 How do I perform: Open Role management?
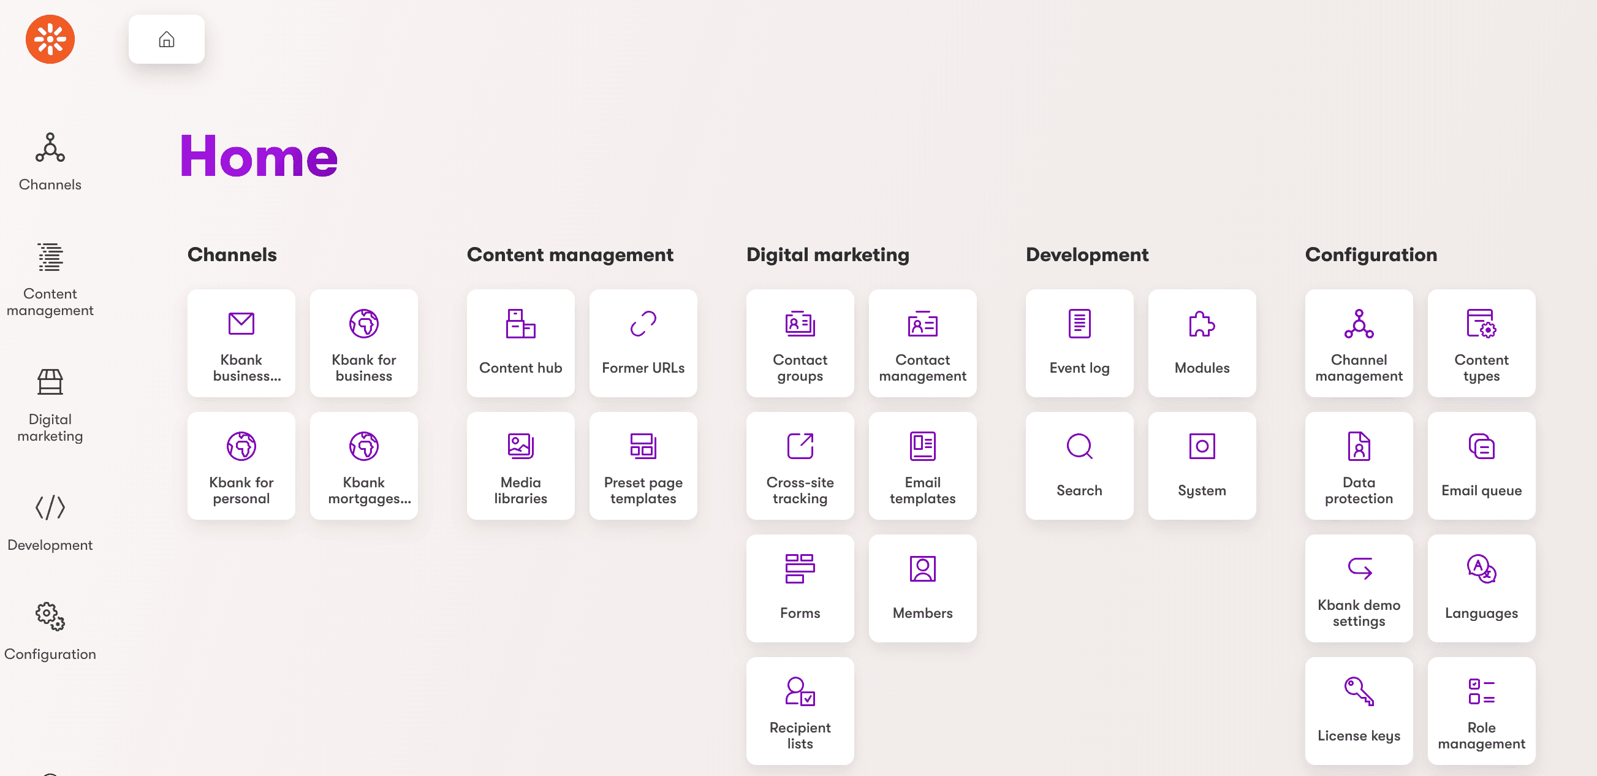click(x=1482, y=710)
